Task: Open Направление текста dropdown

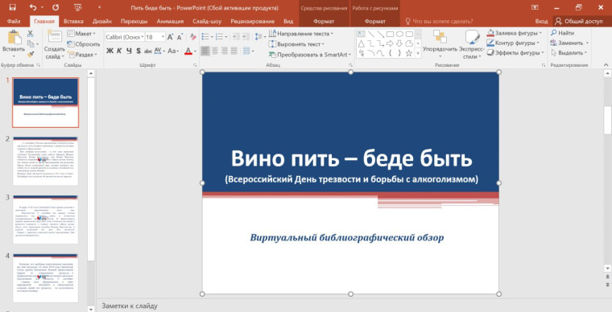Action: click(x=301, y=34)
